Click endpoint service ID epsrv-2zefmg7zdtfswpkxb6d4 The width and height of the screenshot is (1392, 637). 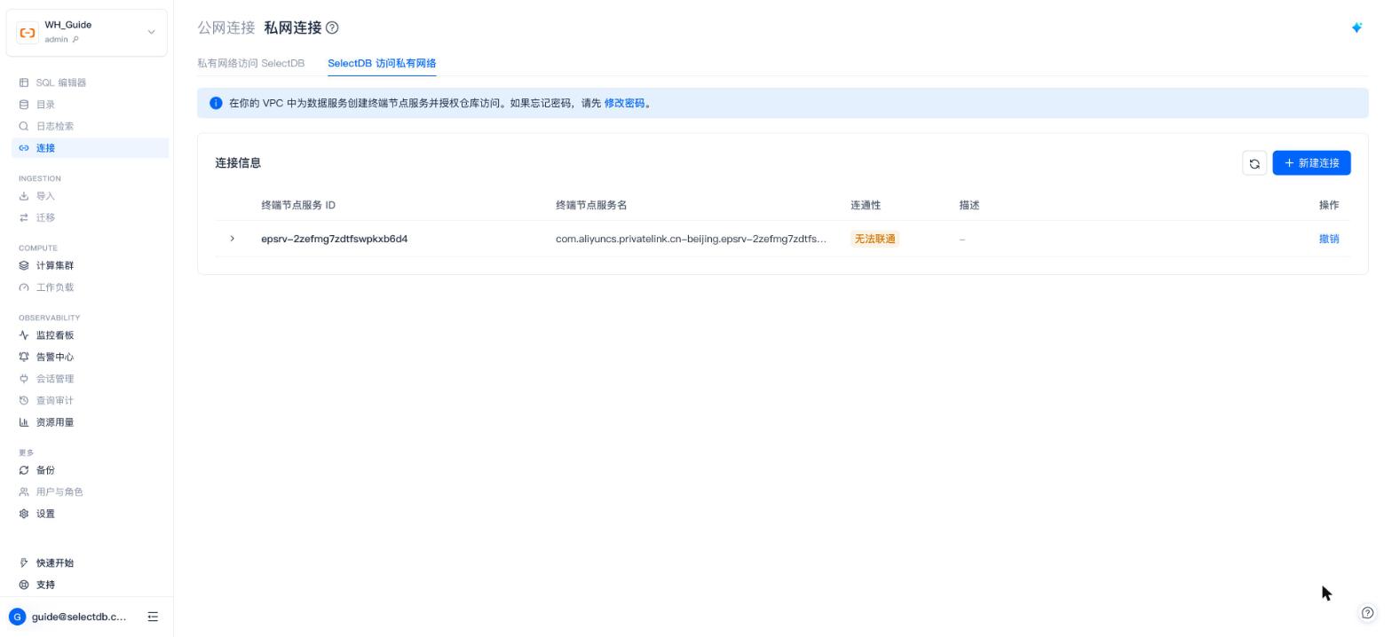coord(335,239)
